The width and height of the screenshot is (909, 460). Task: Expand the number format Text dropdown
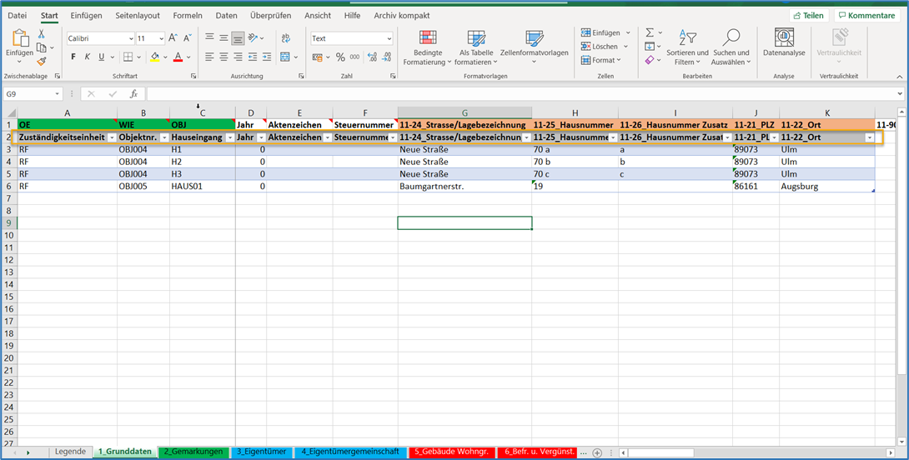[x=388, y=38]
